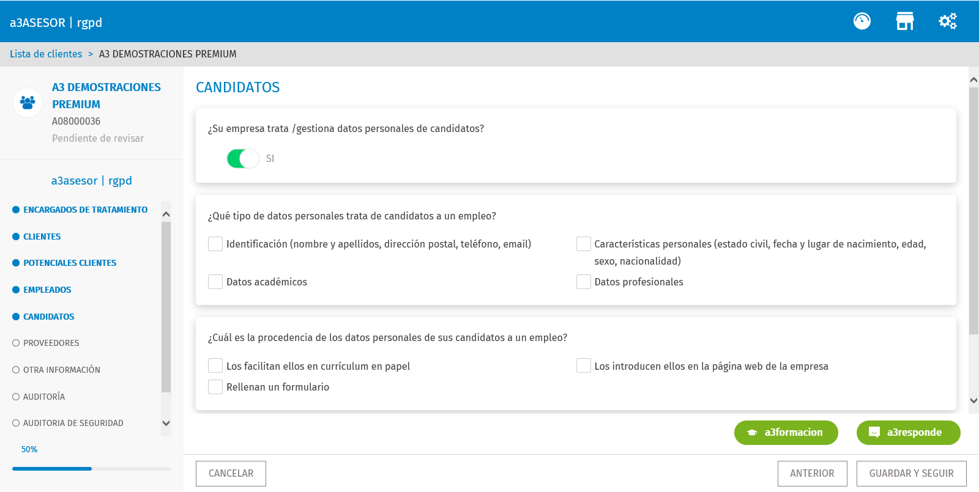The image size is (979, 492).
Task: Toggle the candidatos SI switch off
Action: tap(243, 159)
